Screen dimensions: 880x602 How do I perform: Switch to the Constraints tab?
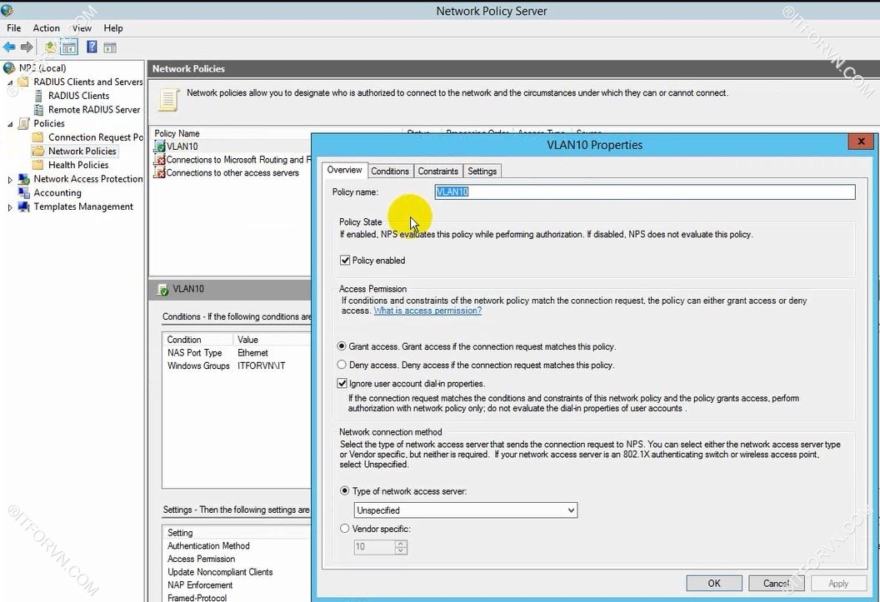[437, 172]
